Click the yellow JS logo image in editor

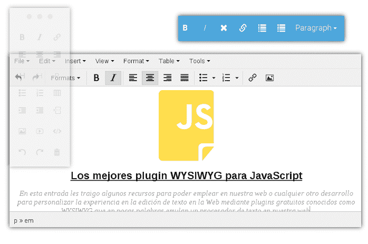pos(186,125)
